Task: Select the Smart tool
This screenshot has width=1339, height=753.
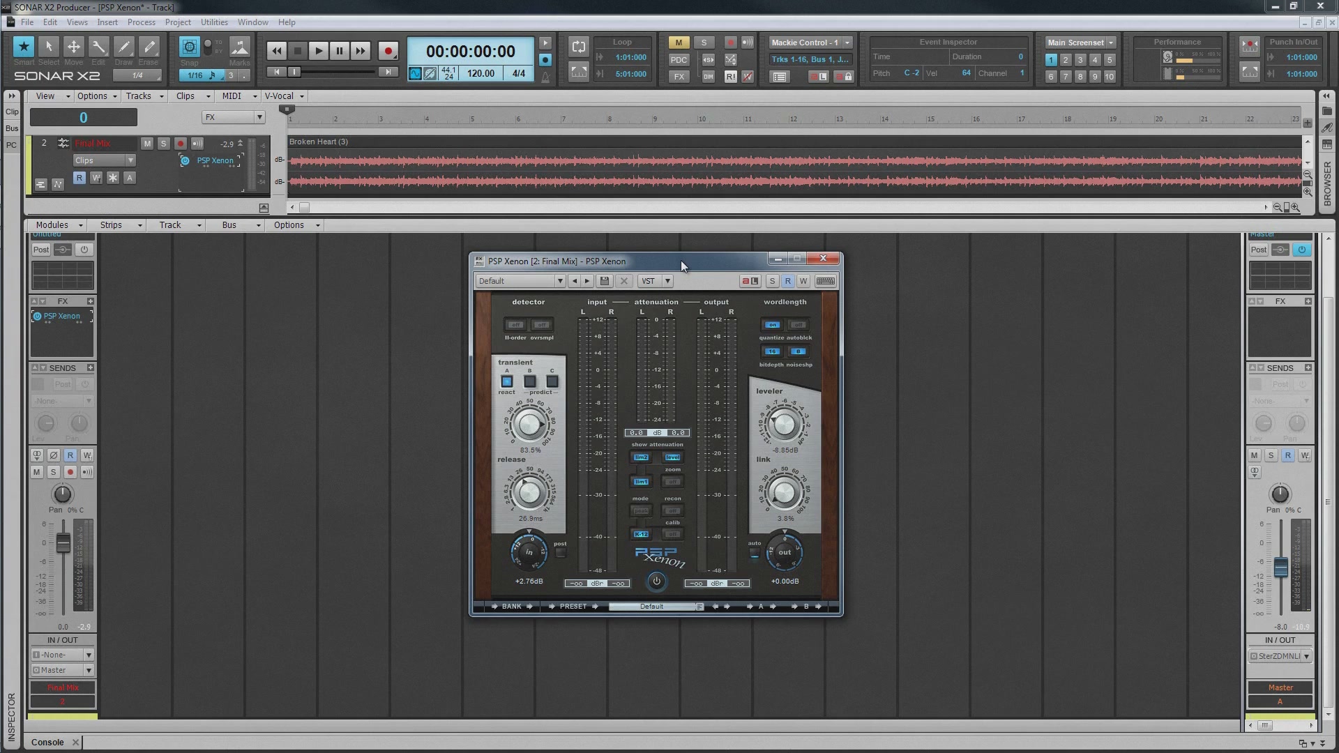Action: pyautogui.click(x=24, y=47)
